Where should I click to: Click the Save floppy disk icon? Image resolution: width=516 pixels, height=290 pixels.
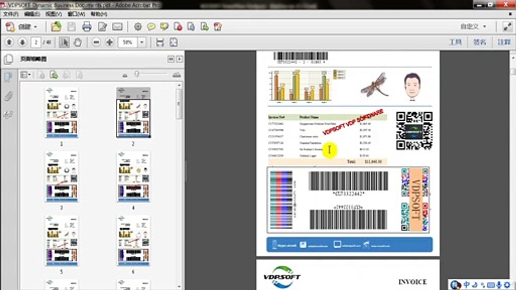coord(71,27)
